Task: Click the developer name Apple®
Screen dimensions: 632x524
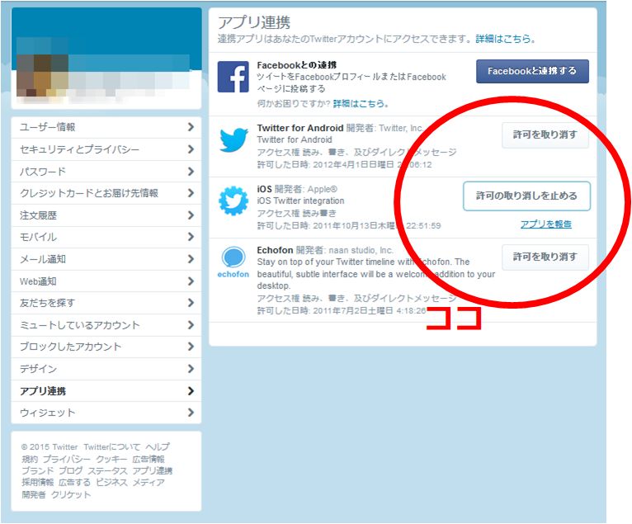Action: (x=323, y=189)
